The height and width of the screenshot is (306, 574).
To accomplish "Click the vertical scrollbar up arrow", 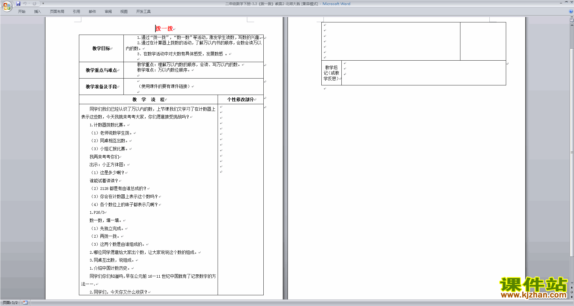I will pos(572,25).
